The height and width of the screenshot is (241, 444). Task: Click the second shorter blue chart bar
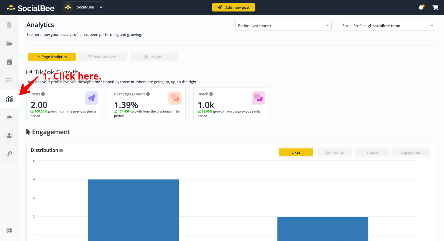click(323, 229)
